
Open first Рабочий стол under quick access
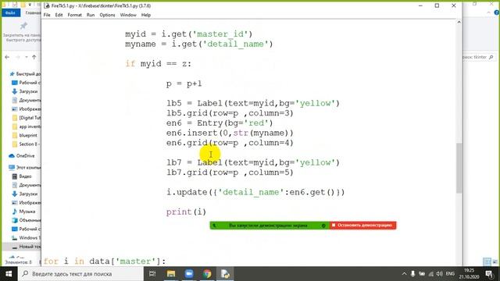[26, 83]
